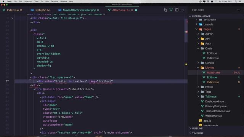
Task: Expand the Tags folder
Action: tap(198, 92)
